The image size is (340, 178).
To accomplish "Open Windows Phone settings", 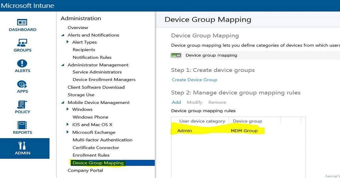I will [90, 117].
